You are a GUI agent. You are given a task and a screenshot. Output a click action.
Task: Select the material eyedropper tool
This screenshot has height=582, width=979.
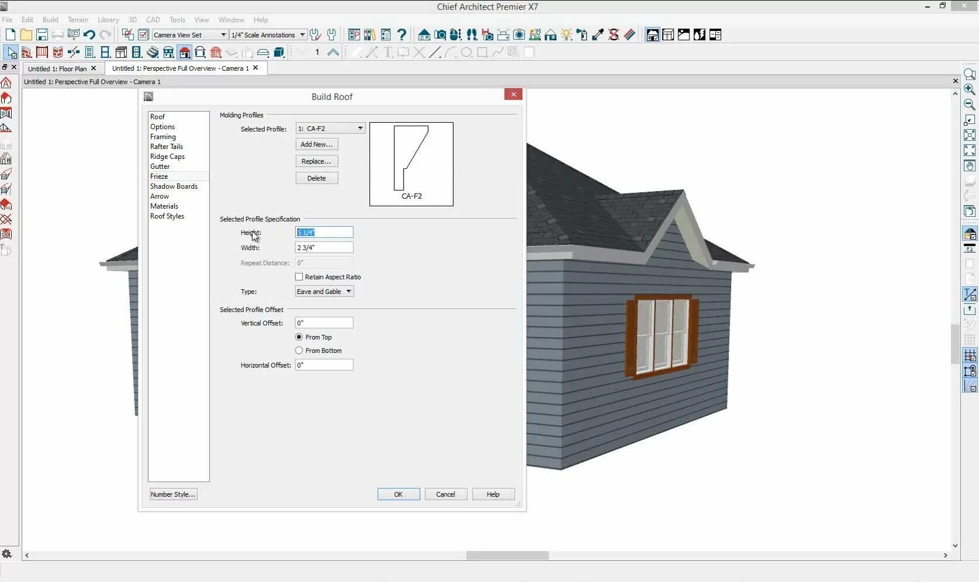point(598,35)
